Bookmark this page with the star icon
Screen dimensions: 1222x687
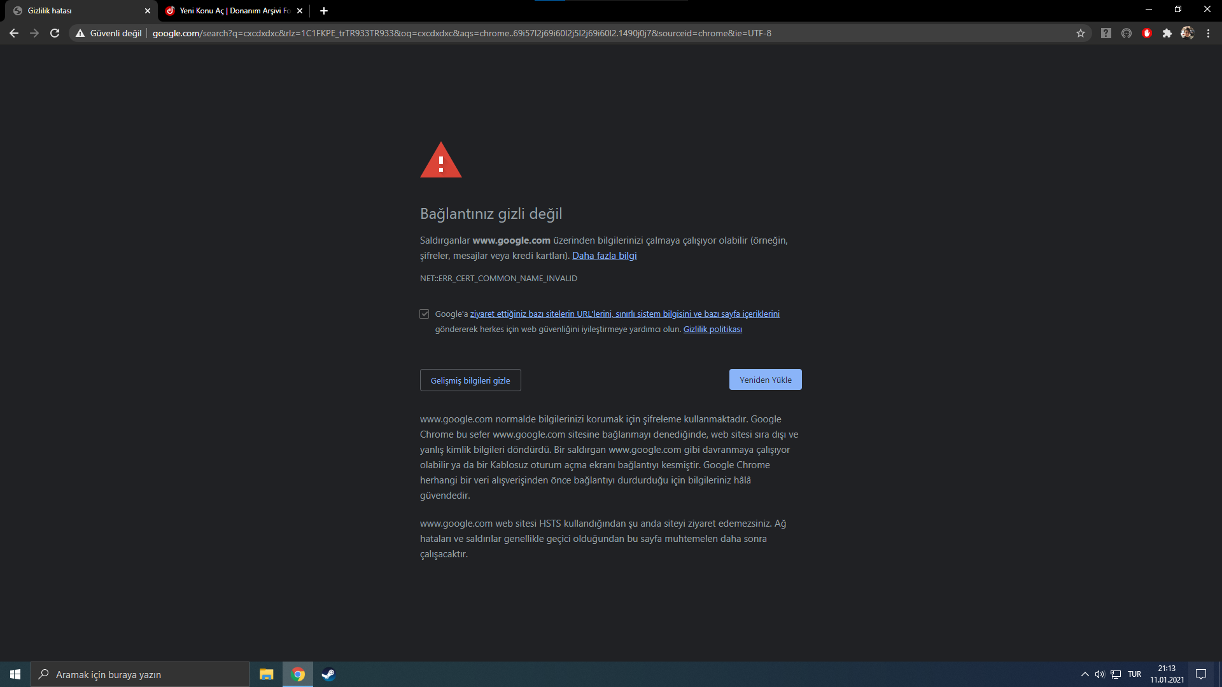coord(1081,33)
